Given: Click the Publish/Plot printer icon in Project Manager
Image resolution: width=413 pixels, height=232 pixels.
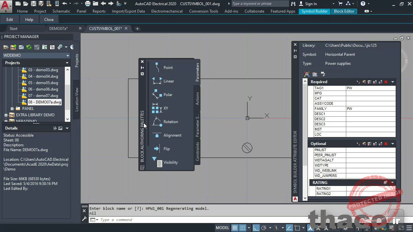Looking at the screenshot, I should point(60,47).
